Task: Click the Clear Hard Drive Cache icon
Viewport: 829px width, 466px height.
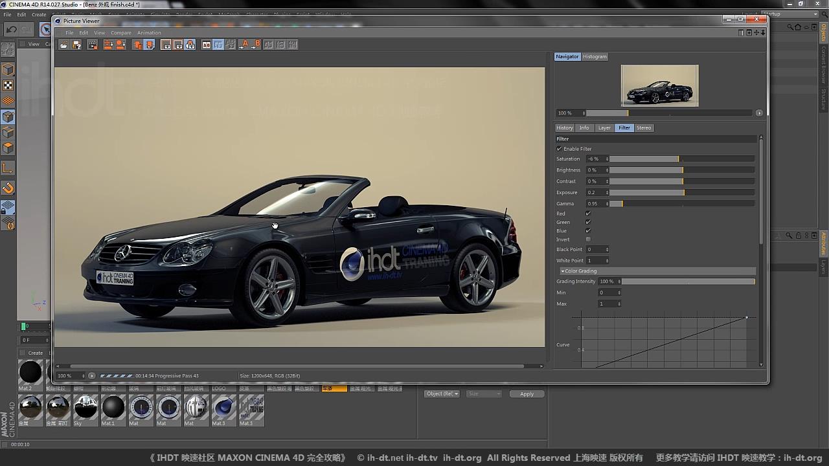Action: point(120,45)
